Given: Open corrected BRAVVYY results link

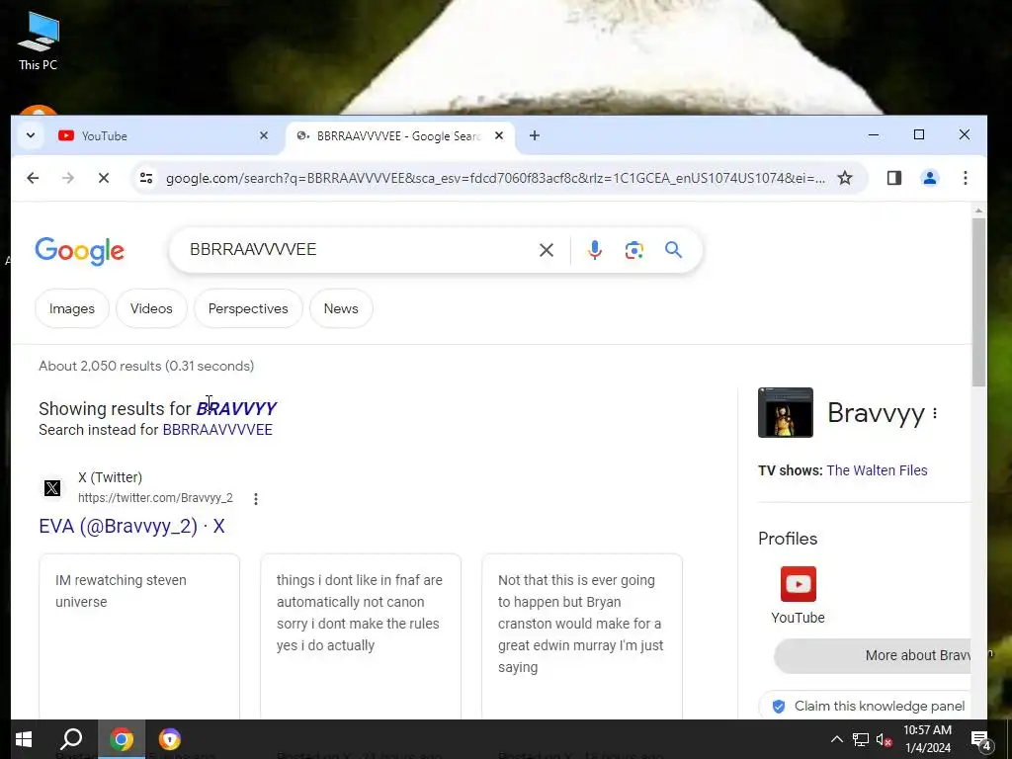Looking at the screenshot, I should click(236, 408).
